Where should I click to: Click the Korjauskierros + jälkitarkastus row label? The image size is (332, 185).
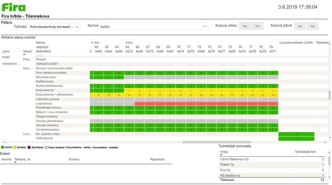[54, 94]
